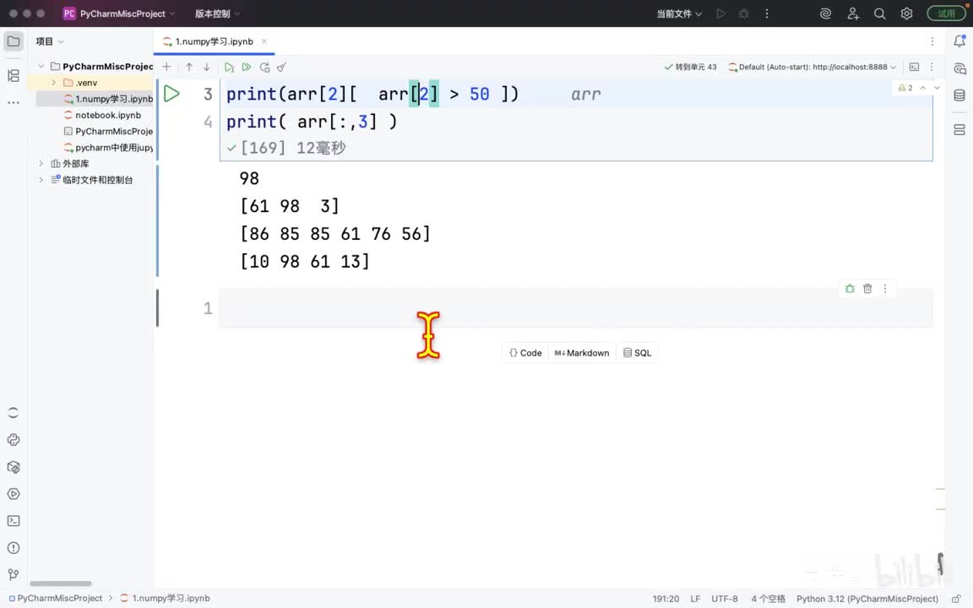Screen dimensions: 973x608
Task: Open version control (版本控制) dropdown
Action: click(217, 14)
